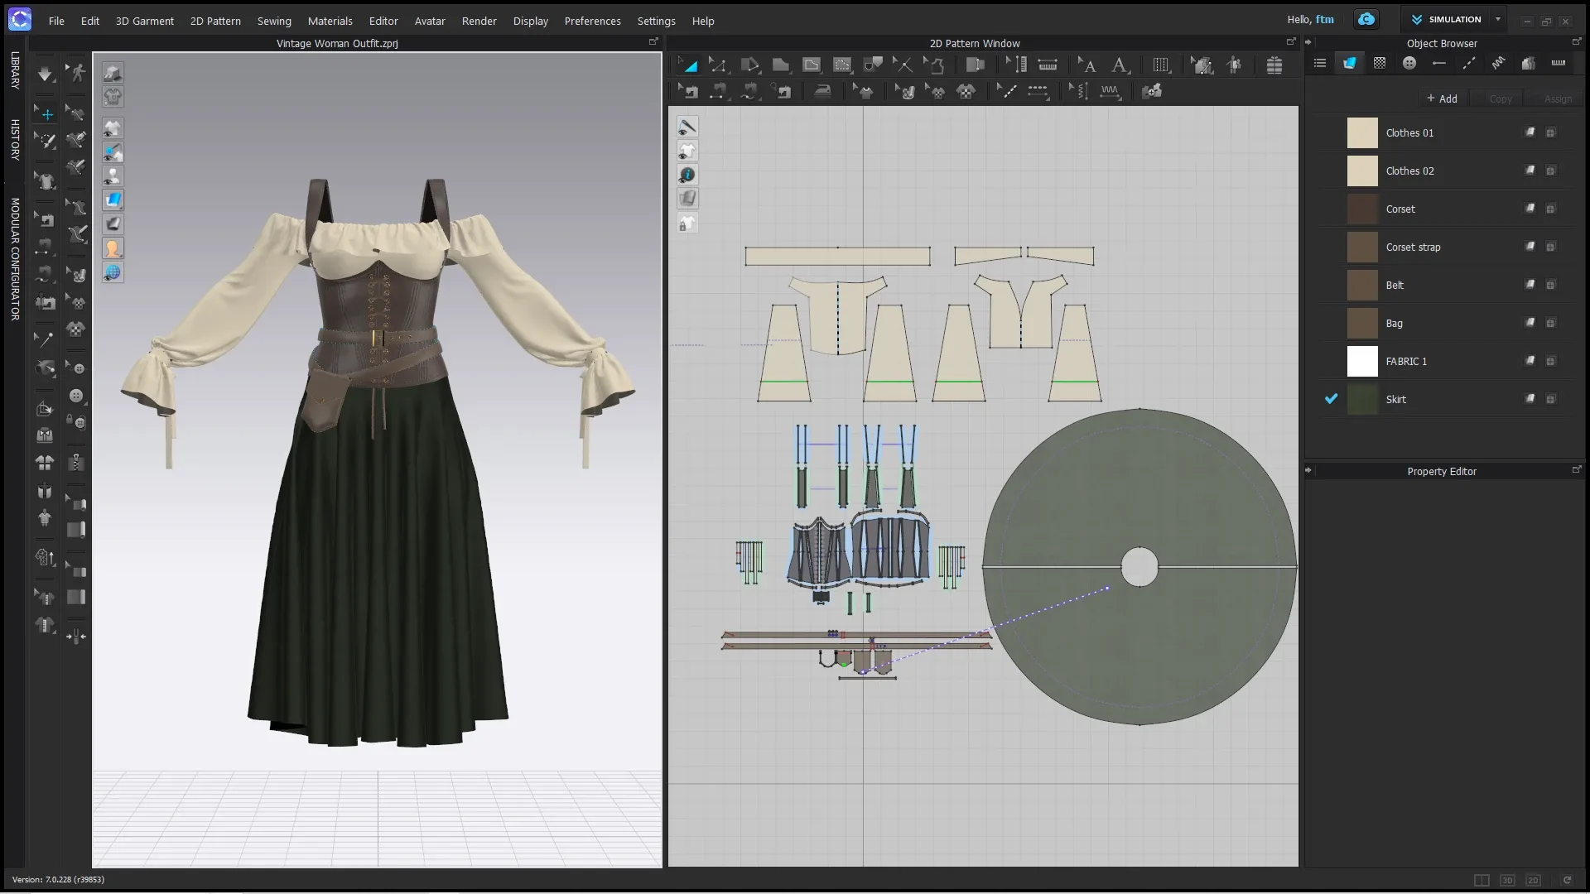Expand the 3D Garment menu
Screen dimensions: 1590x894
click(144, 20)
